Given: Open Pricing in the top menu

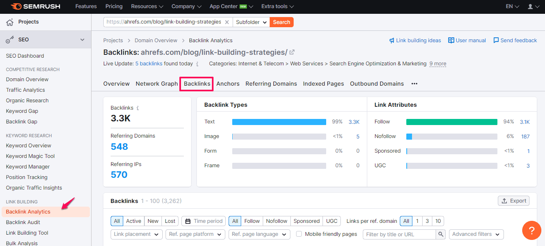Looking at the screenshot, I should 114,6.
